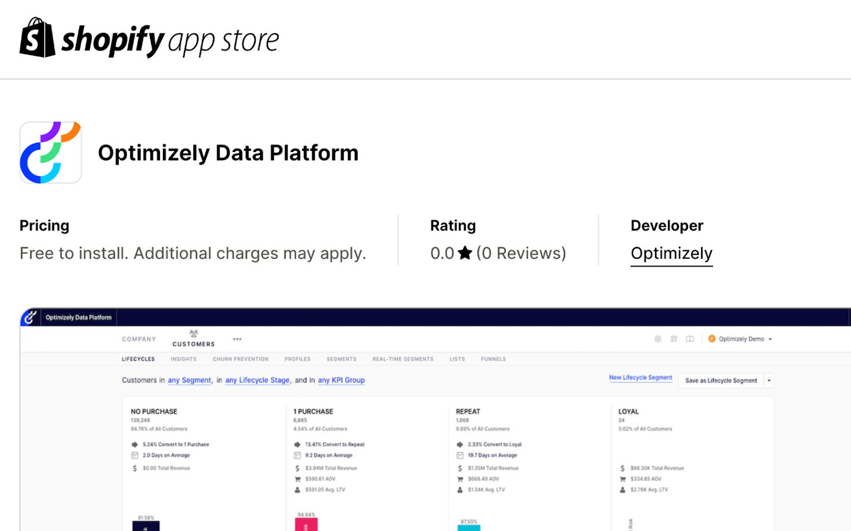The height and width of the screenshot is (531, 851).
Task: Click the orange Optimizely Demo avatar
Action: [x=712, y=339]
